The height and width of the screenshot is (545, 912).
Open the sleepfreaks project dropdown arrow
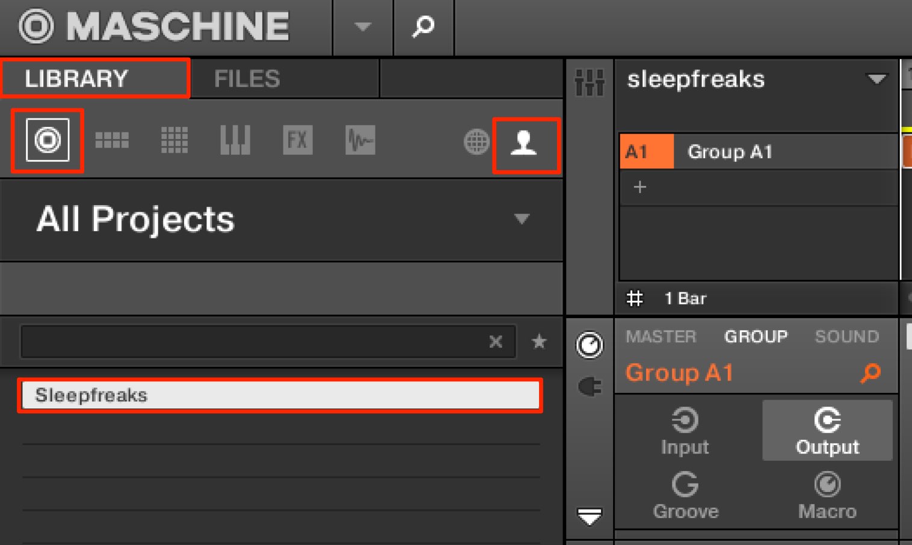click(877, 79)
